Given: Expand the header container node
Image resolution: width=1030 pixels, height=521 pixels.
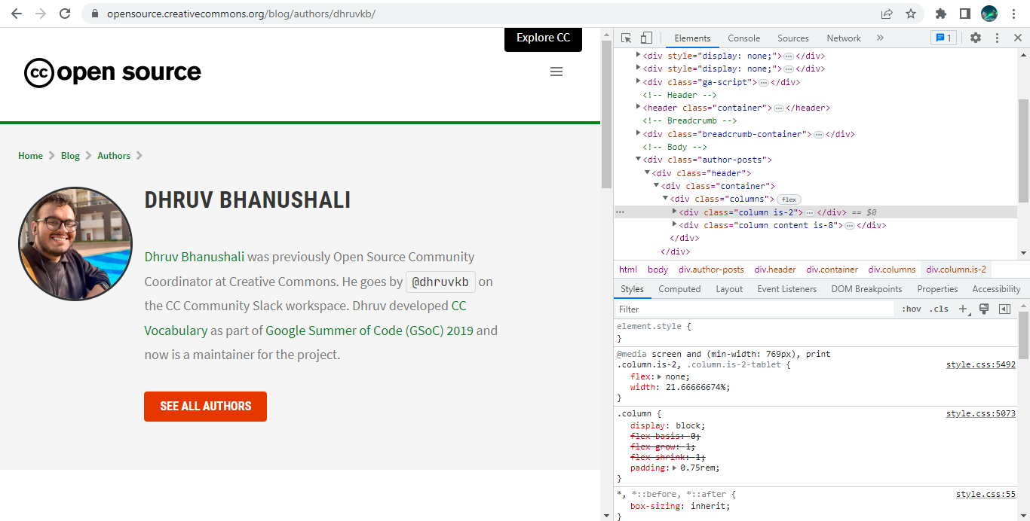Looking at the screenshot, I should click(x=639, y=108).
